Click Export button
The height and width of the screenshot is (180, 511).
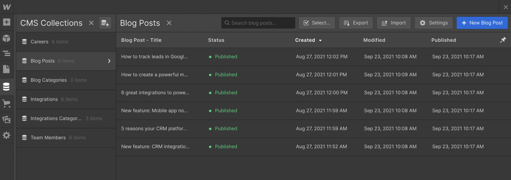click(x=356, y=23)
